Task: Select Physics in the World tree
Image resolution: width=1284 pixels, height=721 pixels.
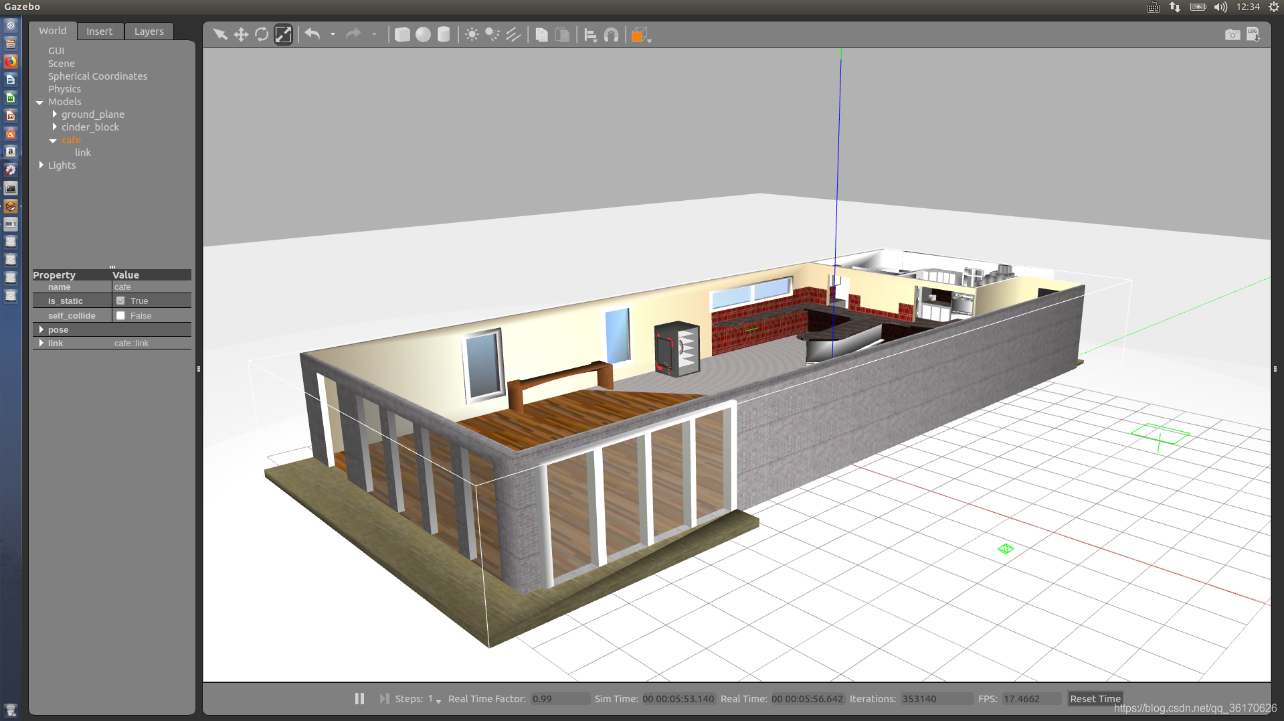Action: tap(64, 89)
